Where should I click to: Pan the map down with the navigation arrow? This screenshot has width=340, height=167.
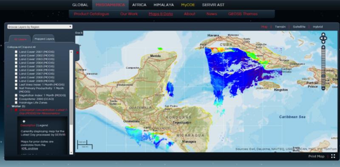pyautogui.click(x=323, y=42)
